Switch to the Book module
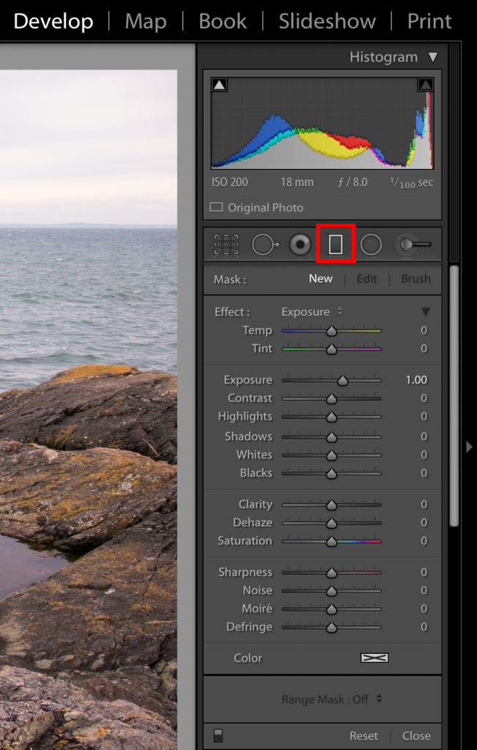Screen dimensions: 477x750 point(223,21)
